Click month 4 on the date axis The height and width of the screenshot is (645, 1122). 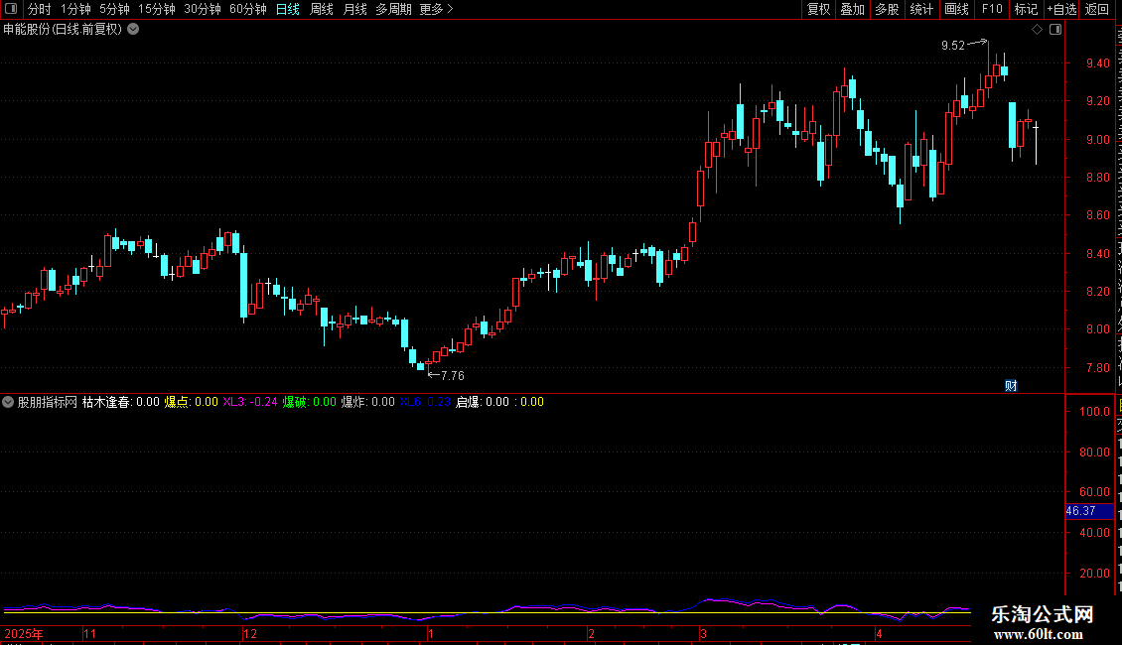click(x=880, y=633)
